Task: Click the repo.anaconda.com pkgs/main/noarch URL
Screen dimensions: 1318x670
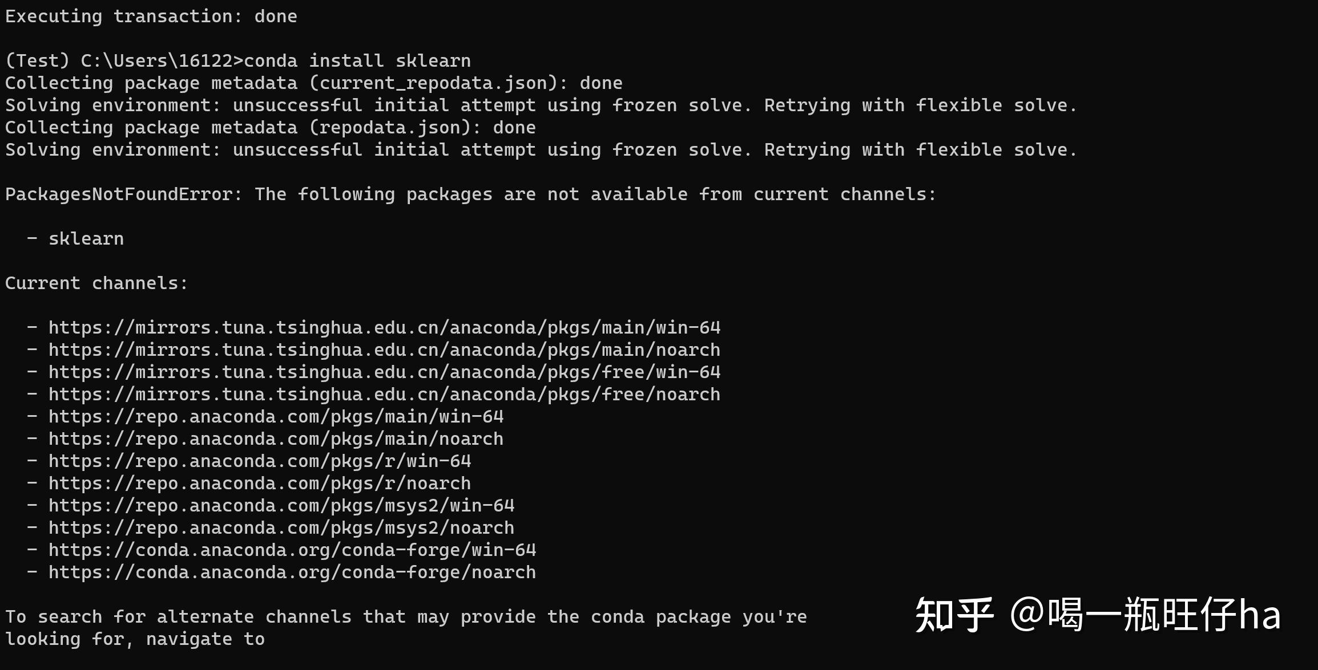Action: [276, 439]
